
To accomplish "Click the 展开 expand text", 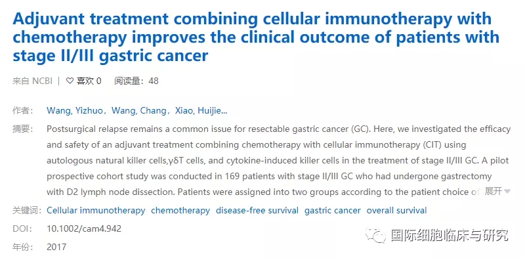I will click(x=493, y=191).
